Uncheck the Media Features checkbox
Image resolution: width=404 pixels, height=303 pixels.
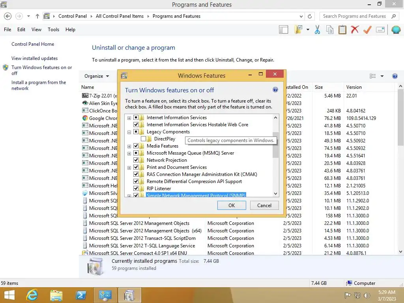pos(136,146)
